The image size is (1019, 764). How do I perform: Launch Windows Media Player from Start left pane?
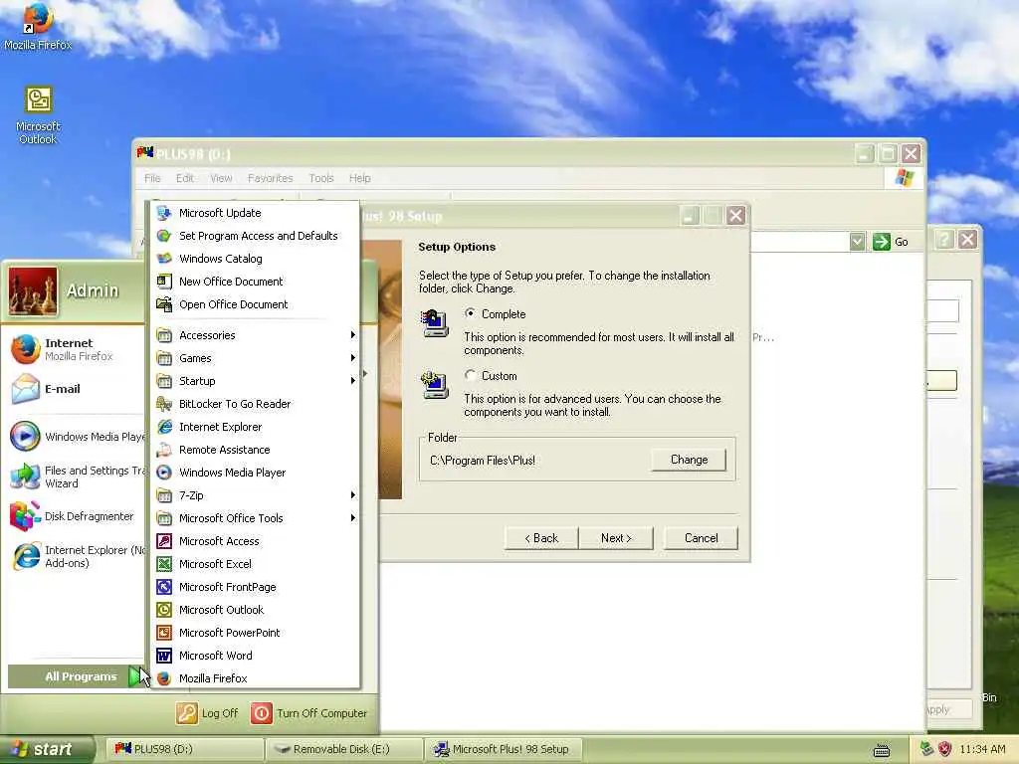(x=76, y=437)
